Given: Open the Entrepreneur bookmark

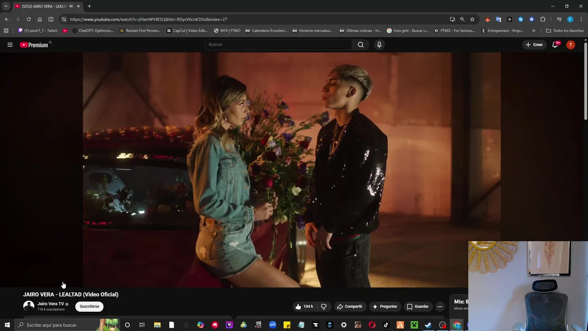Looking at the screenshot, I should tap(502, 31).
